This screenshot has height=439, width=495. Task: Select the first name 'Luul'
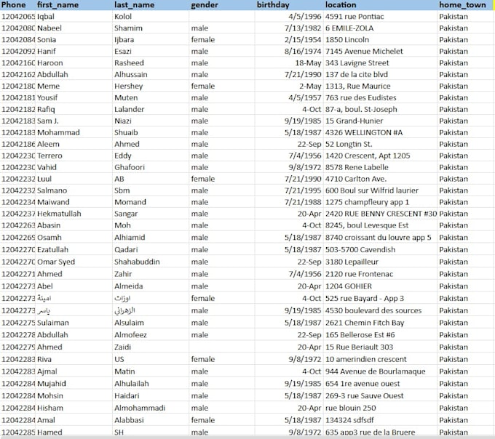pyautogui.click(x=44, y=179)
